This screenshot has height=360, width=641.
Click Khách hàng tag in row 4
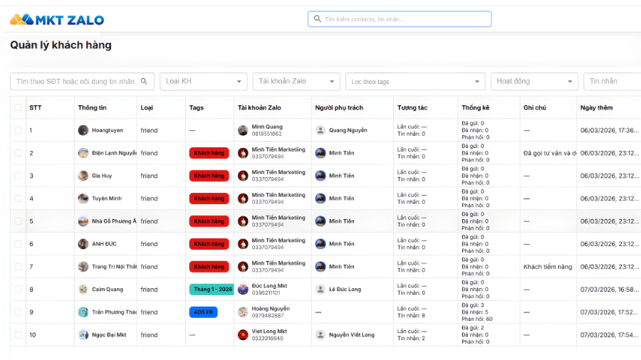click(x=209, y=198)
